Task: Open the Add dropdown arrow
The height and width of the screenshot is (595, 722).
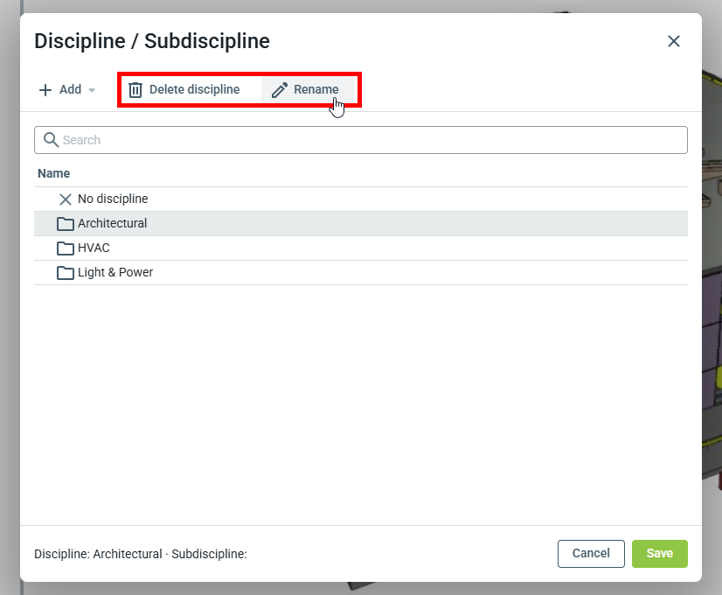Action: [92, 90]
